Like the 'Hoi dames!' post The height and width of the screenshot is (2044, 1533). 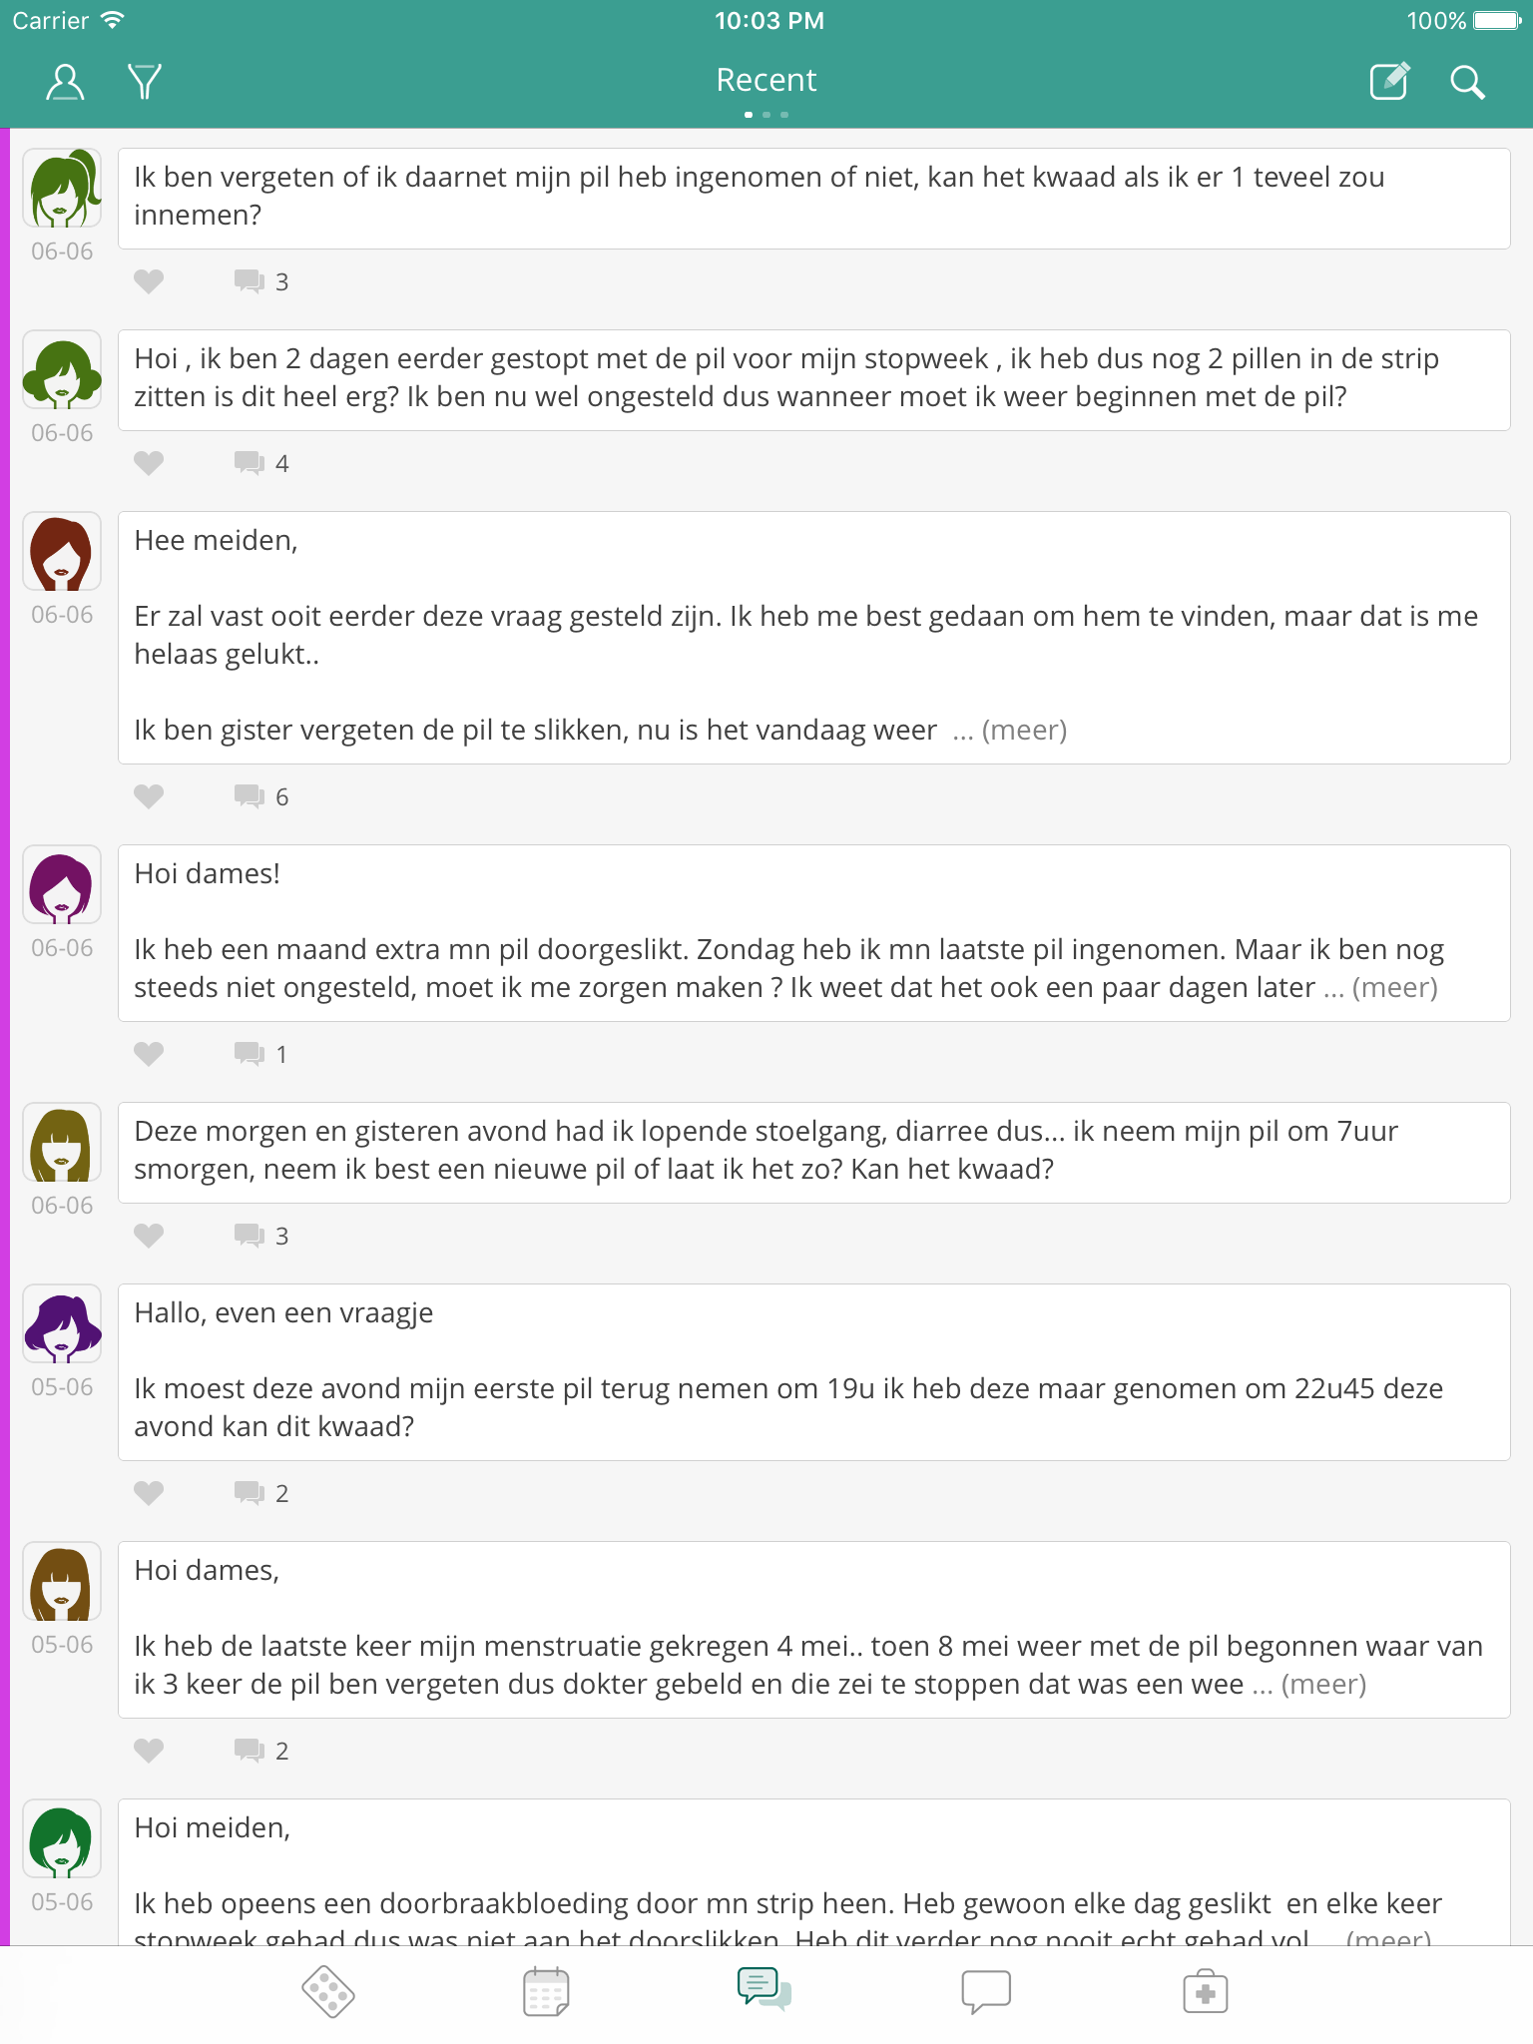click(x=149, y=1053)
